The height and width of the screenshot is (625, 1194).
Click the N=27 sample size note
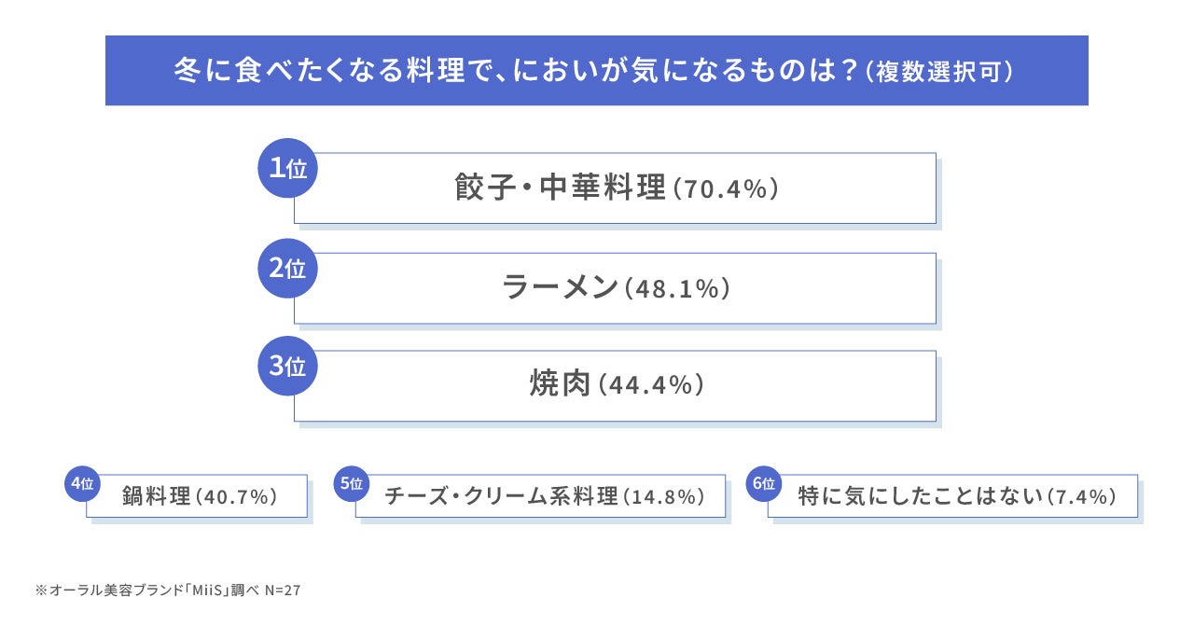tap(283, 590)
